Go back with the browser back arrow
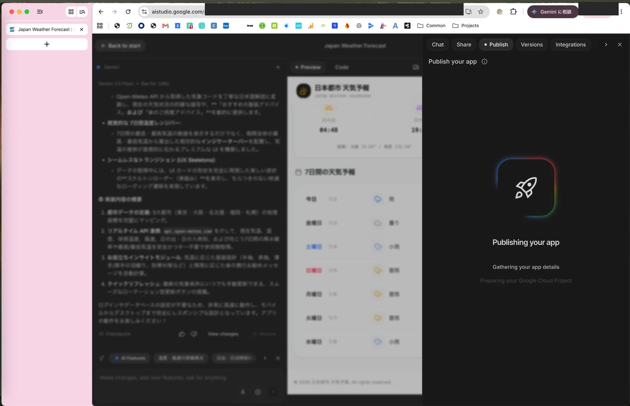This screenshot has height=406, width=630. 101,12
